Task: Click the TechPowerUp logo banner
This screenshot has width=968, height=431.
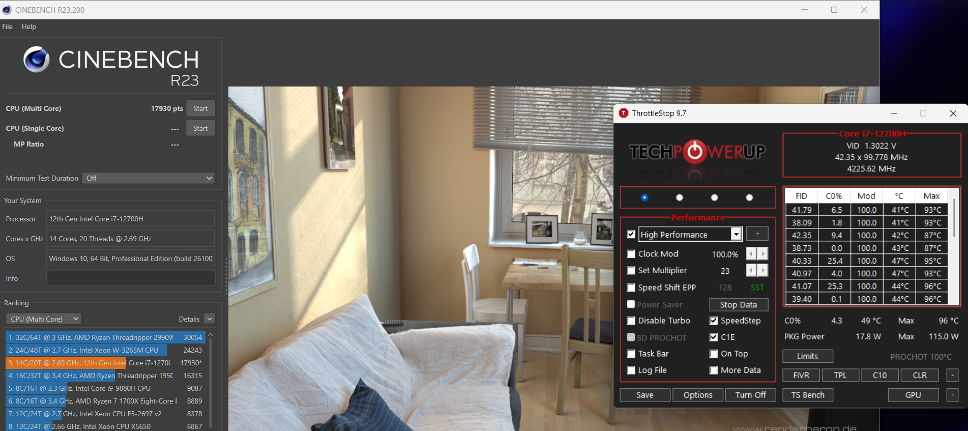Action: (x=697, y=152)
